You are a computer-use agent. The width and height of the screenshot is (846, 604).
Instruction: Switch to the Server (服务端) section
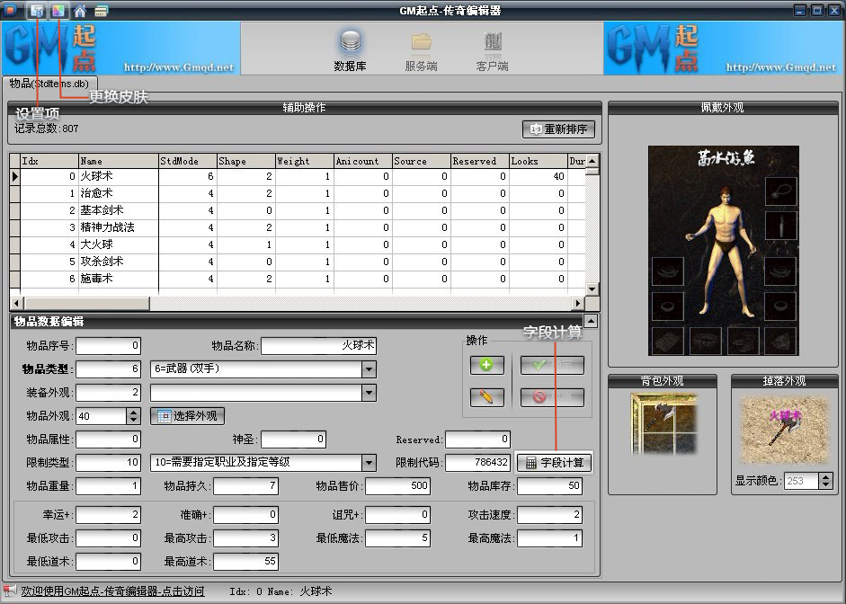tap(421, 49)
